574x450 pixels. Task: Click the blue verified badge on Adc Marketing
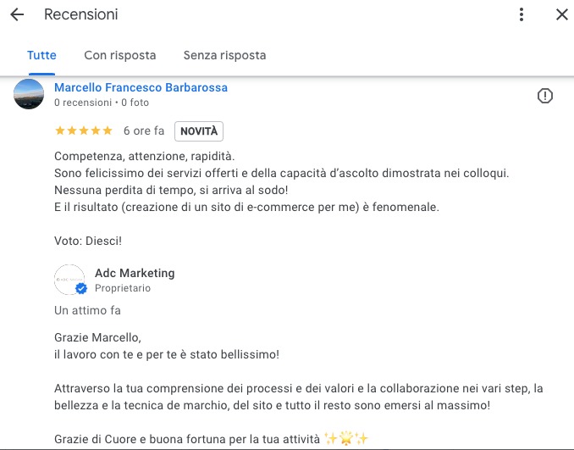pos(81,289)
